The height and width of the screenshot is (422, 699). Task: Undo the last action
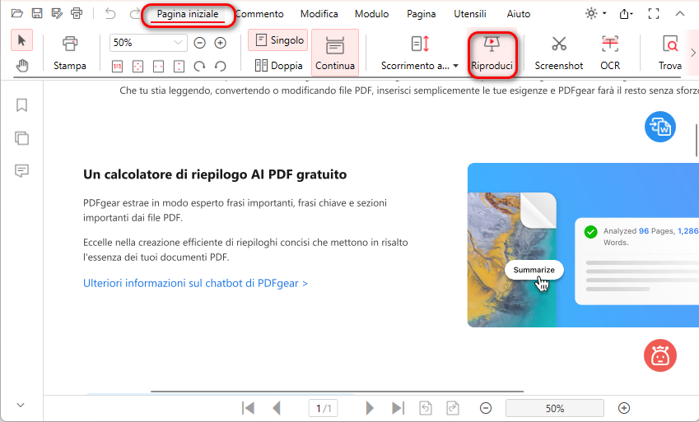[x=110, y=14]
